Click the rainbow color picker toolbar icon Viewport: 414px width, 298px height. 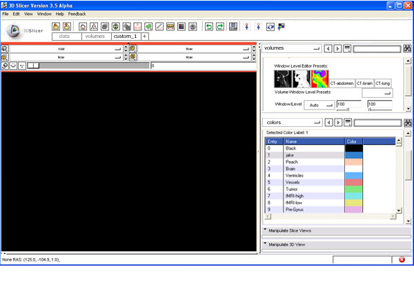tap(282, 27)
